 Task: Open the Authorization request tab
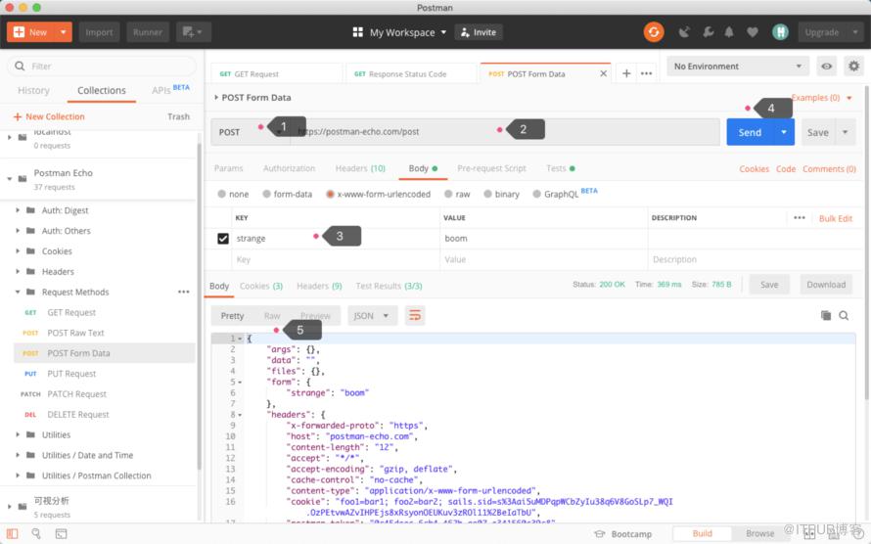click(x=289, y=168)
